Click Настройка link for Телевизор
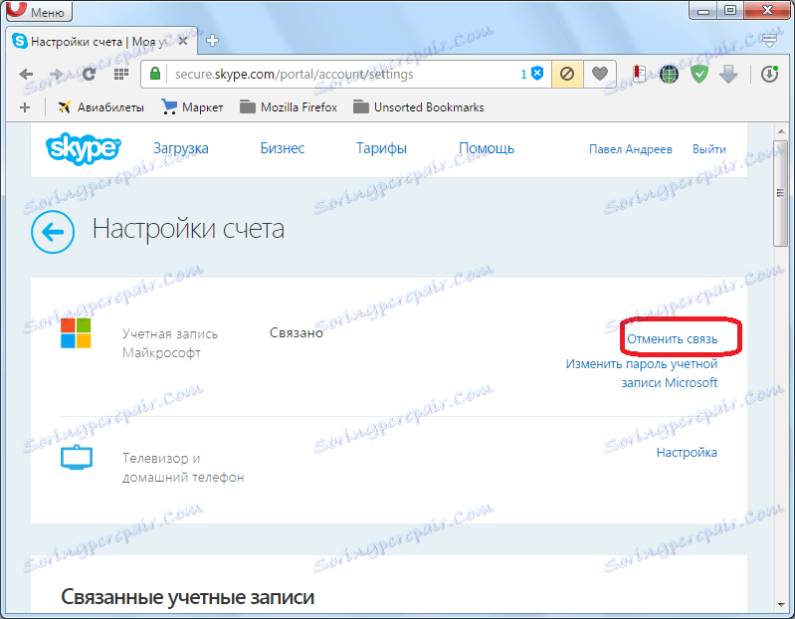795x619 pixels. [687, 452]
